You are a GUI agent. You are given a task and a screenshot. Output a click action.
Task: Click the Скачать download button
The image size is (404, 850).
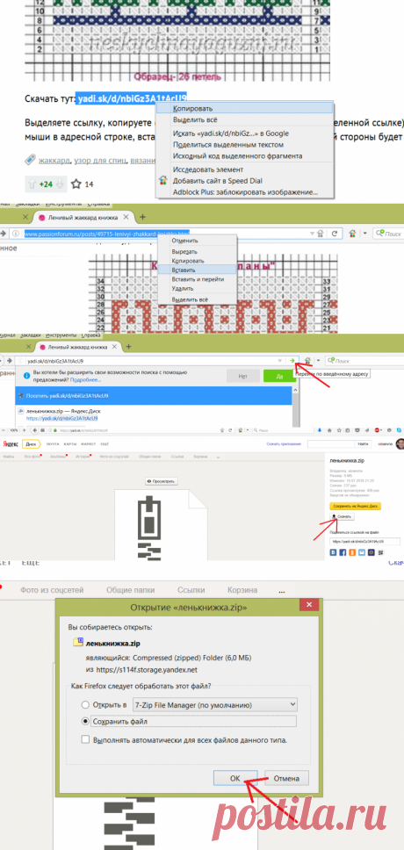[343, 517]
